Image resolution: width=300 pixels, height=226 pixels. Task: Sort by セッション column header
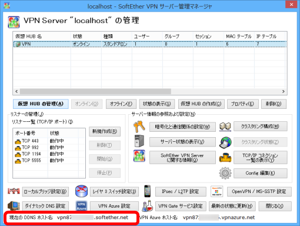pos(208,36)
